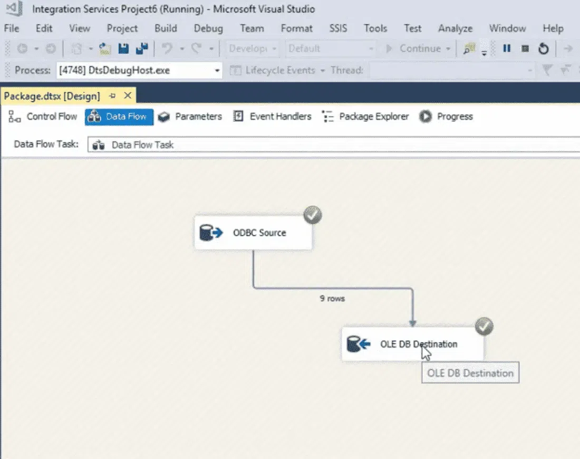Switch to the Control Flow tab
The width and height of the screenshot is (580, 459).
43,117
